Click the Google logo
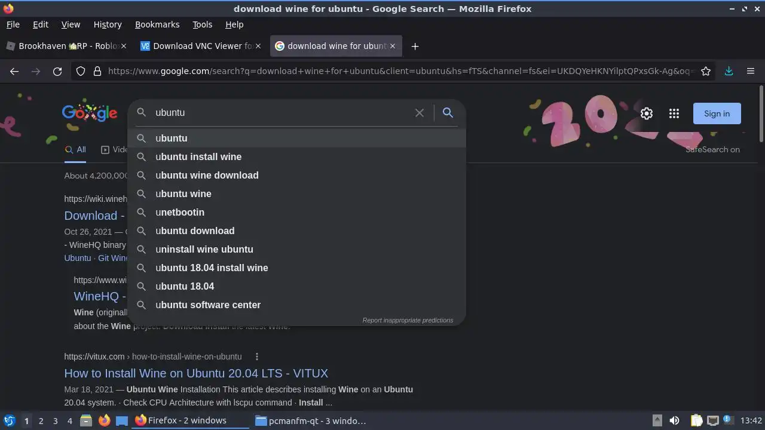The height and width of the screenshot is (430, 765). click(90, 113)
